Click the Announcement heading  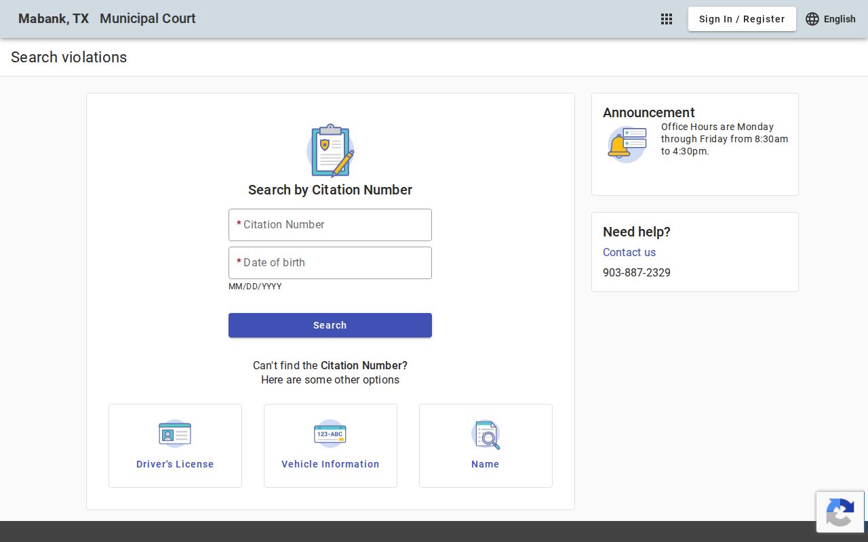pyautogui.click(x=649, y=112)
